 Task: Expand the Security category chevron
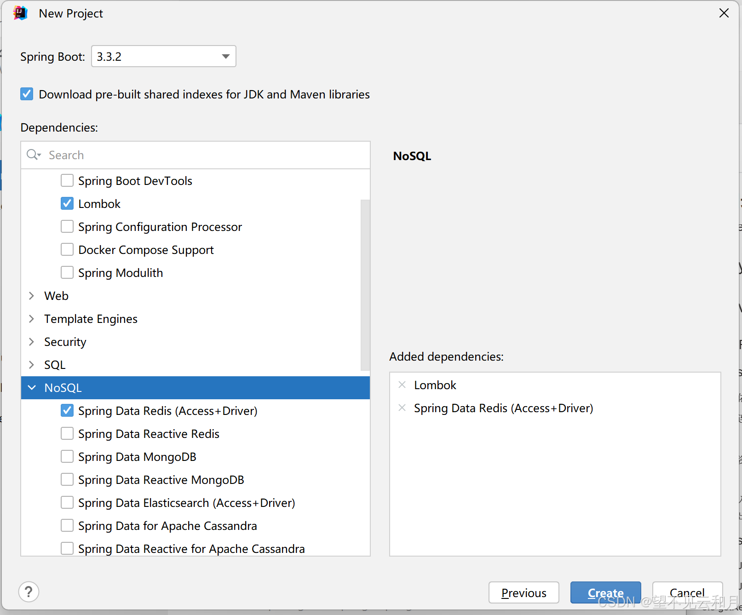[x=32, y=342]
